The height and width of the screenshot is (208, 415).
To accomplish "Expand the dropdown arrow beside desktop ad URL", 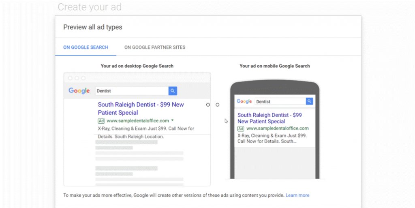I will [173, 120].
